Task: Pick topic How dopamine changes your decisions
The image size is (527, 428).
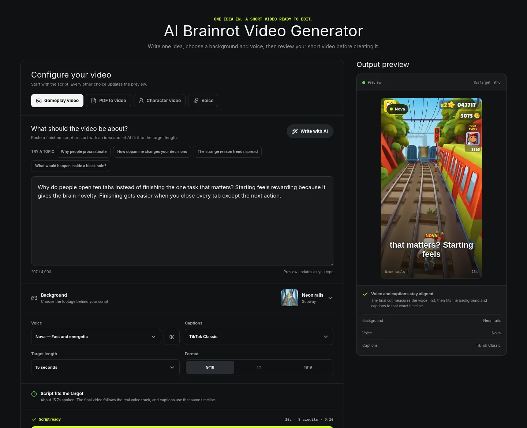Action: tap(152, 152)
